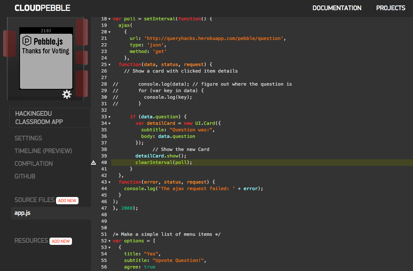Image resolution: width=413 pixels, height=271 pixels.
Task: Click emulator's top right up button
Action: coord(82,32)
